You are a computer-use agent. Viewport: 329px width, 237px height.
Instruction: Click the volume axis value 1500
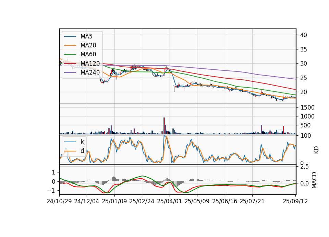click(x=308, y=108)
